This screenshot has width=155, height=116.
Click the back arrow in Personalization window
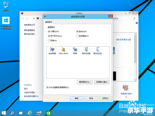pos(23,19)
